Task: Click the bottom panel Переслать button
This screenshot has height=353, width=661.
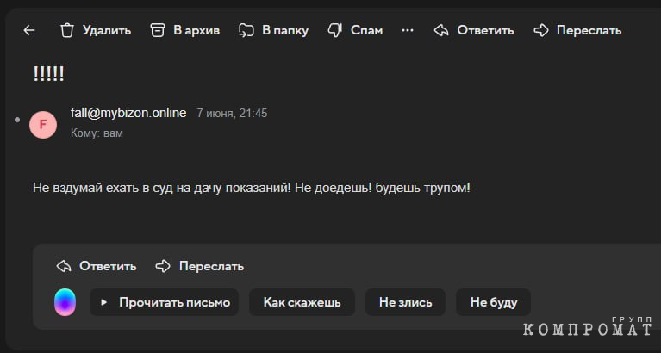Action: (x=200, y=266)
